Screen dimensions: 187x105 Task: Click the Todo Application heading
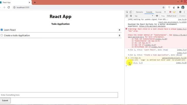[x=60, y=24]
